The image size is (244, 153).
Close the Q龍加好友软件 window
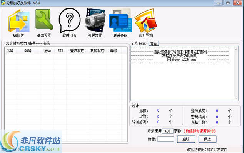pos(237,3)
